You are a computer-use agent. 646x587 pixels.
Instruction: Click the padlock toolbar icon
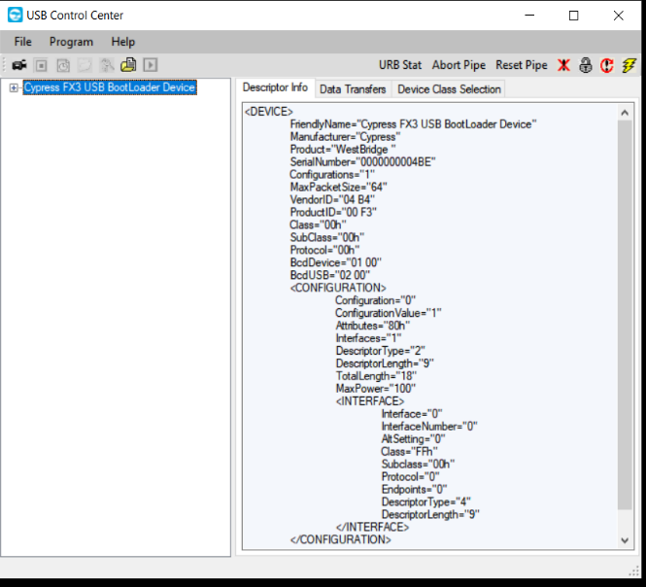coord(585,65)
